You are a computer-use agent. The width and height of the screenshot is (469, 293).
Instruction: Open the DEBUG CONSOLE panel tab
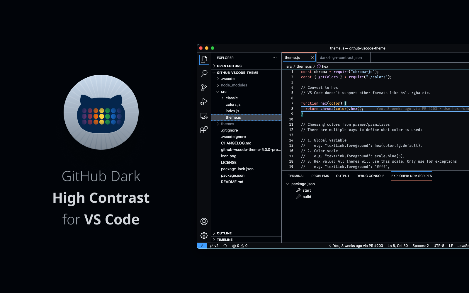pyautogui.click(x=370, y=176)
